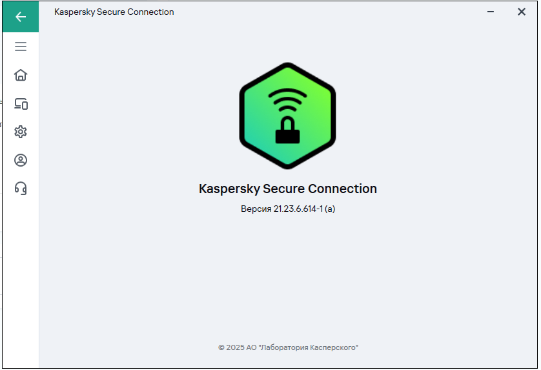This screenshot has width=541, height=370.
Task: Click the 2025 copyright notice
Action: [x=288, y=347]
